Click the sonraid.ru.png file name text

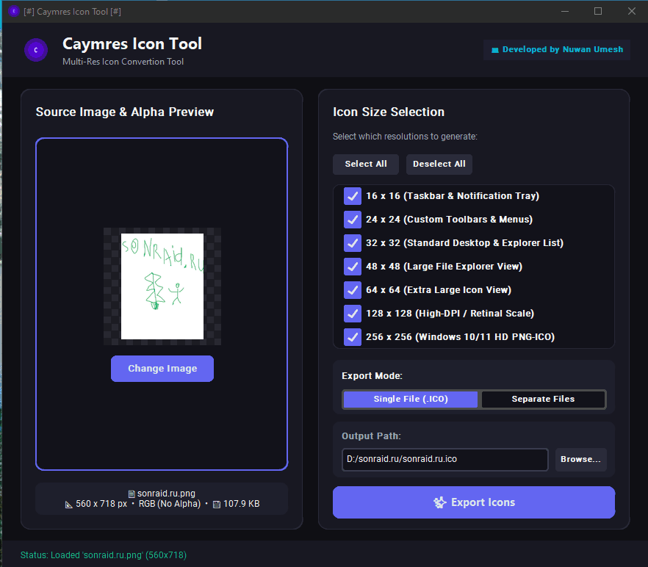point(166,494)
